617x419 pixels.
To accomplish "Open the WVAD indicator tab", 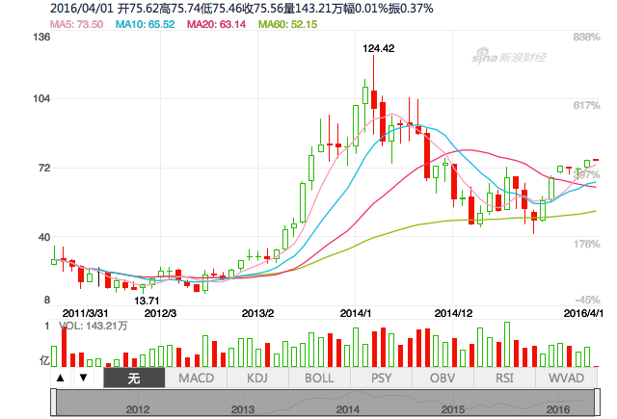I will 567,379.
